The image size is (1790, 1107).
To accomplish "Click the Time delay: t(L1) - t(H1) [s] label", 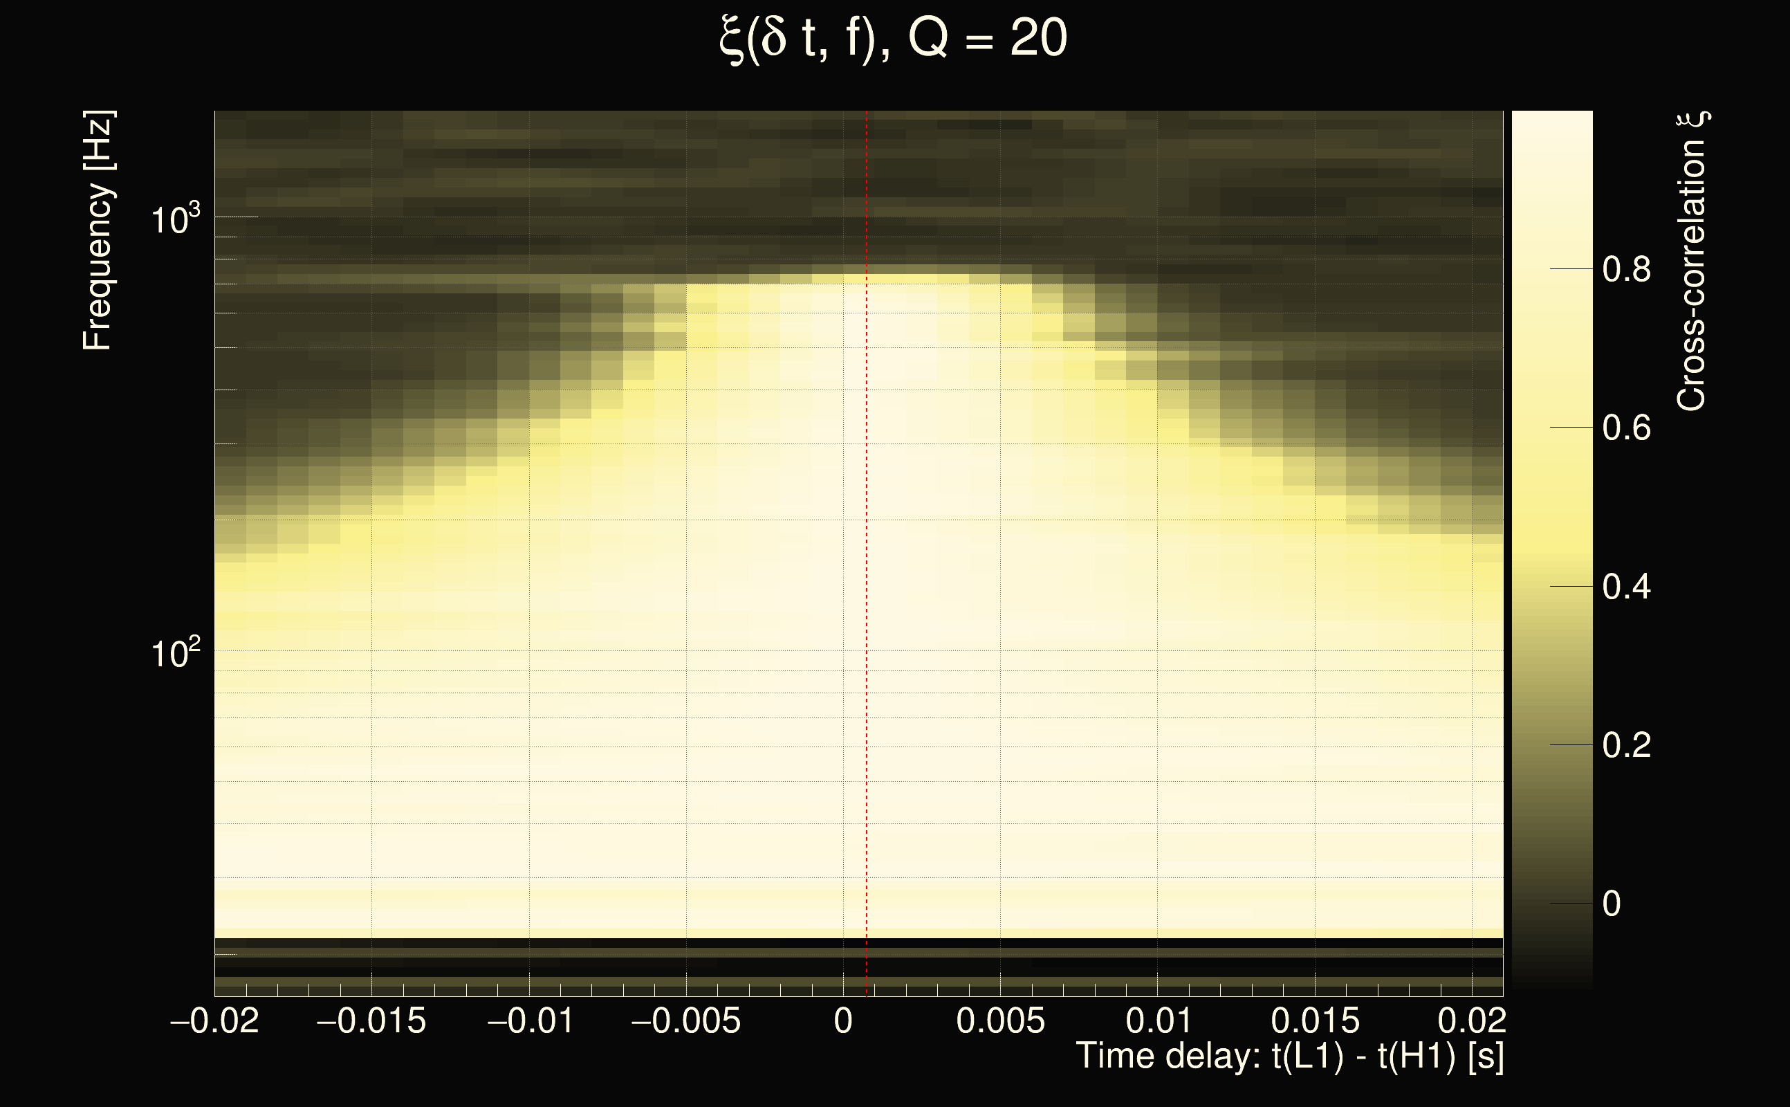I will (x=1289, y=1056).
